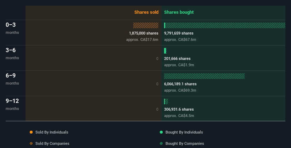291x148 pixels.
Task: Click the Shares bought column header
Action: coord(179,12)
